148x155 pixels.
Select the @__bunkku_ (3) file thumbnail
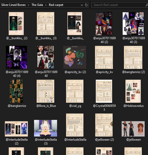point(46,24)
